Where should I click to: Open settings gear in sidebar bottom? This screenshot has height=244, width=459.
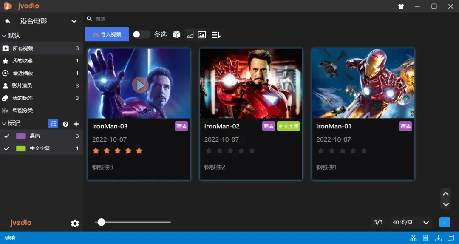[75, 223]
